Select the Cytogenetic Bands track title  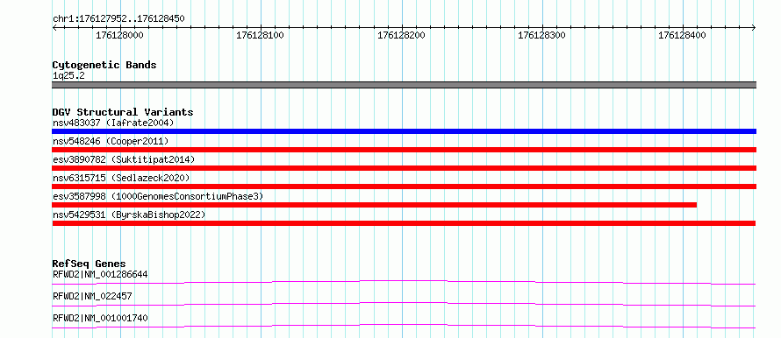click(x=104, y=65)
